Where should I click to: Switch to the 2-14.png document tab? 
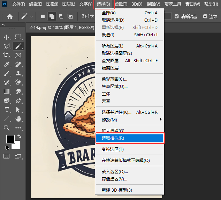click(x=62, y=27)
